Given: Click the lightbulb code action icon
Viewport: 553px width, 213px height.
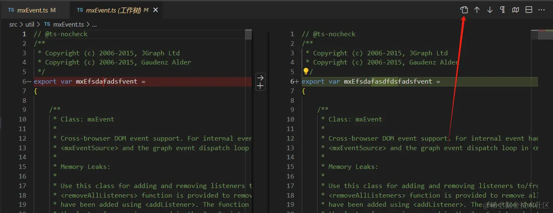Looking at the screenshot, I should 305,72.
